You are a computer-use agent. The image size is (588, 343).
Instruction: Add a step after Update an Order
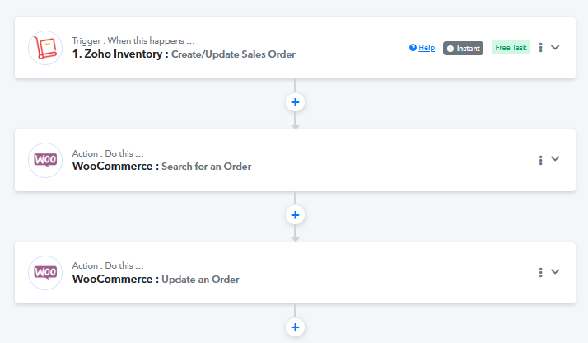tap(295, 327)
